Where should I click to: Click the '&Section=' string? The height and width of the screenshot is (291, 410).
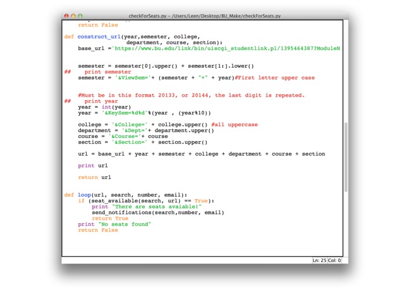pyautogui.click(x=130, y=142)
